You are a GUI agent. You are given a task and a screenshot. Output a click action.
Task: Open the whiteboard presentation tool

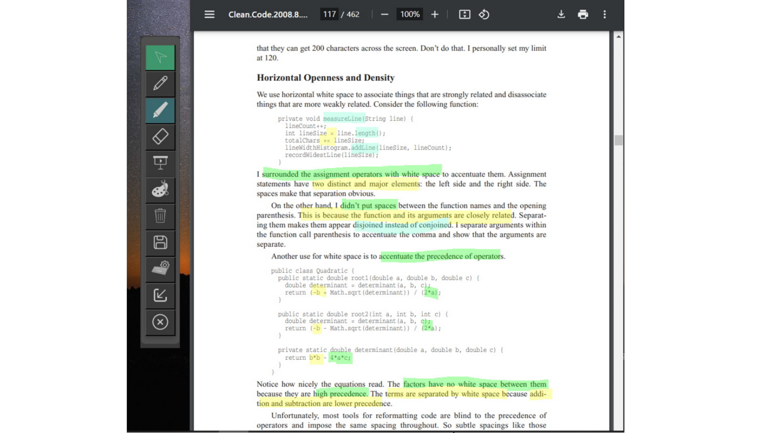coord(160,163)
